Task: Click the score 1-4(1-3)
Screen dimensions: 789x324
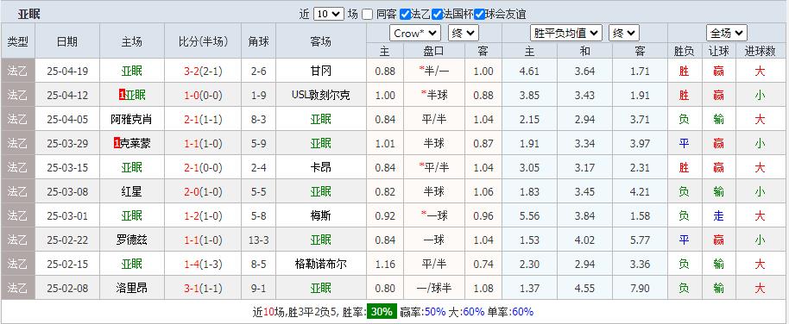Action: coord(203,265)
